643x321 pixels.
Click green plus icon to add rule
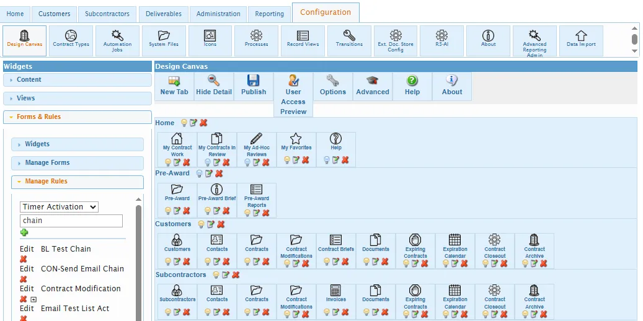point(24,232)
